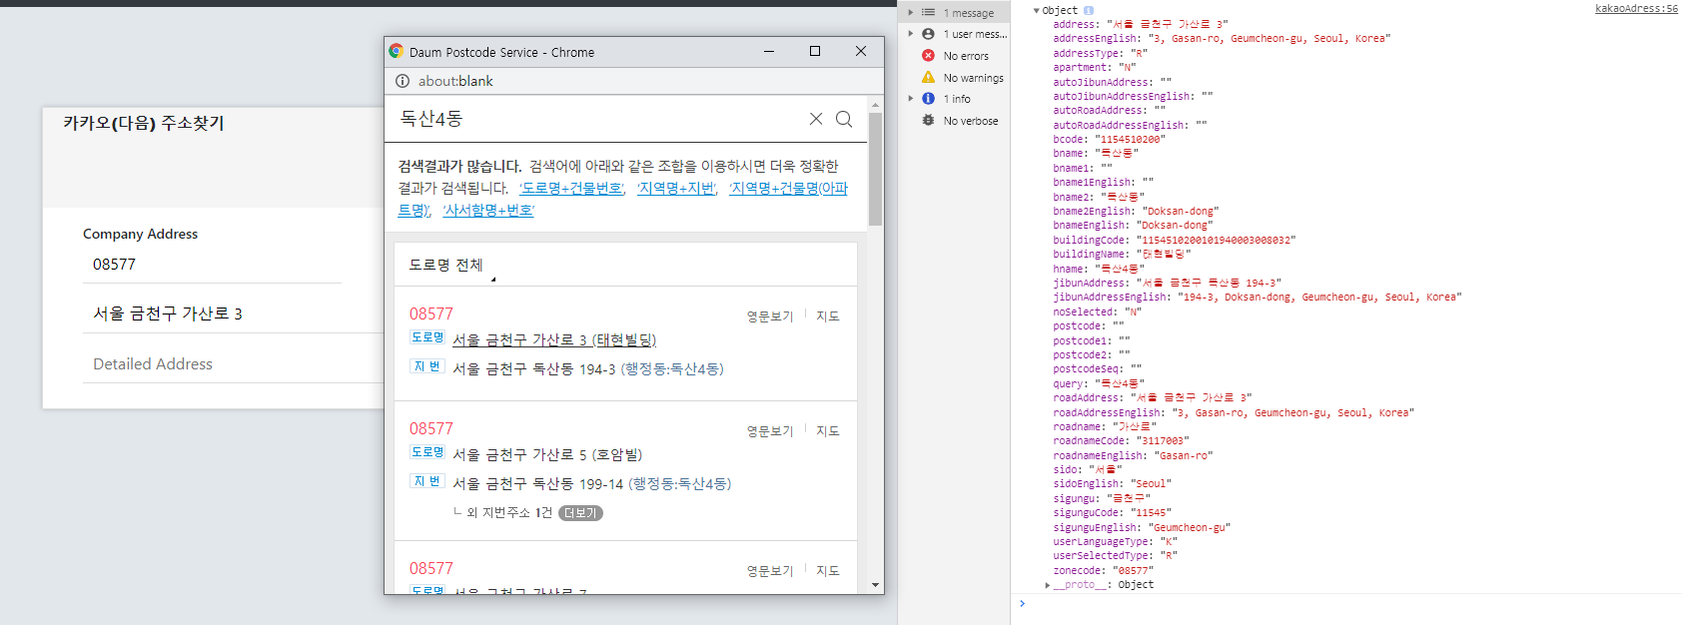Choose address 서울 금천구 가산로 5 (호암빌)
The width and height of the screenshot is (1682, 625).
coord(547,454)
